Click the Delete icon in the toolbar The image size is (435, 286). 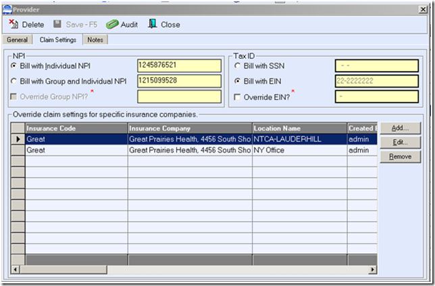point(14,24)
